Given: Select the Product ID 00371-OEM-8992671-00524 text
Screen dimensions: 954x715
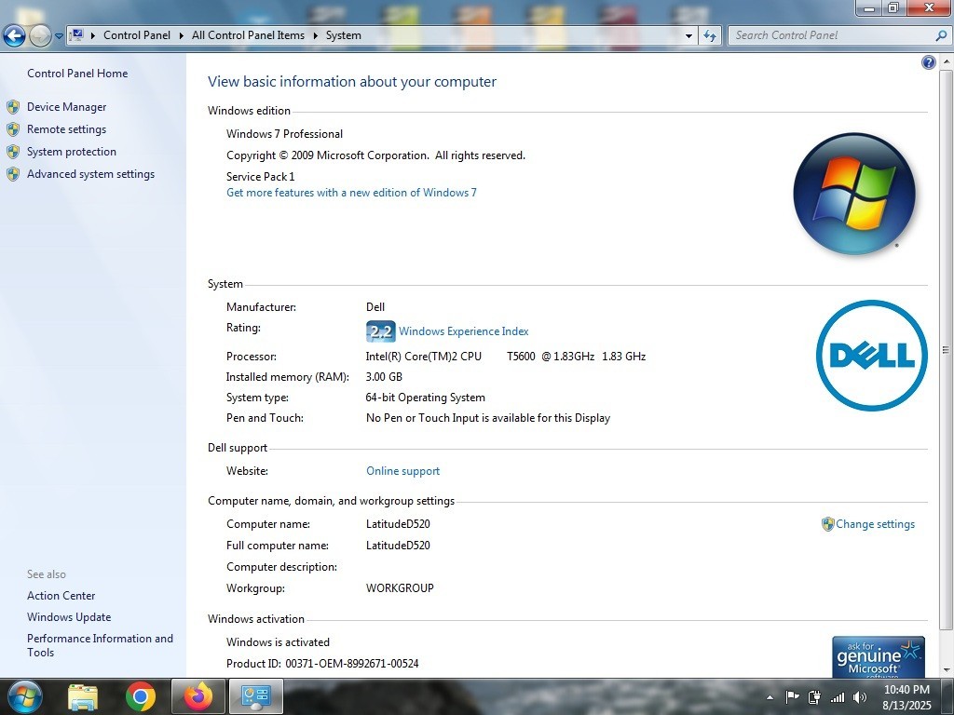Looking at the screenshot, I should tap(322, 663).
